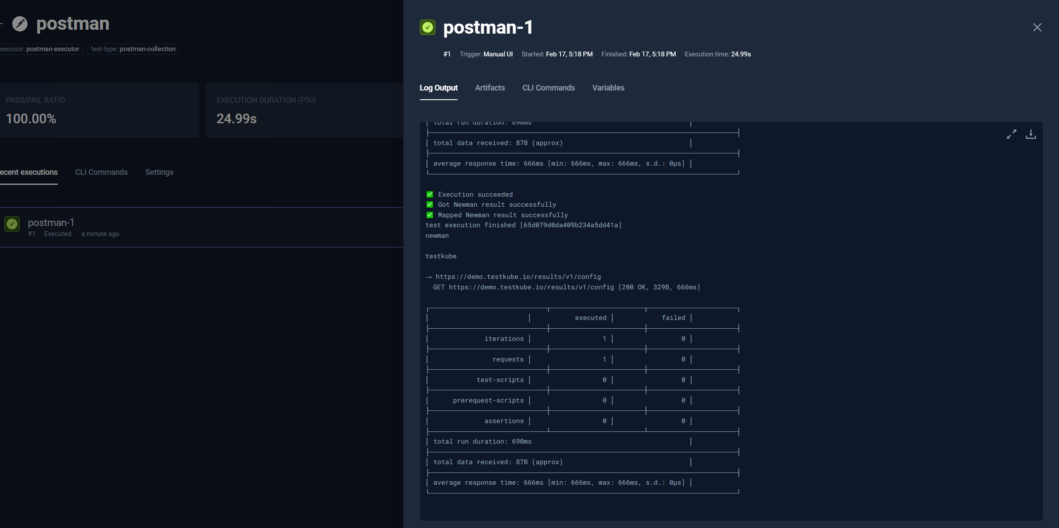
Task: Download the log output file
Action: [x=1031, y=134]
